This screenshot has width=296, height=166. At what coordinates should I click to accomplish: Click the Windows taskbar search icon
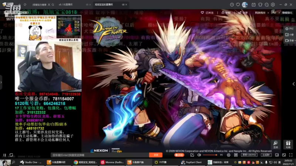[x=13, y=162]
